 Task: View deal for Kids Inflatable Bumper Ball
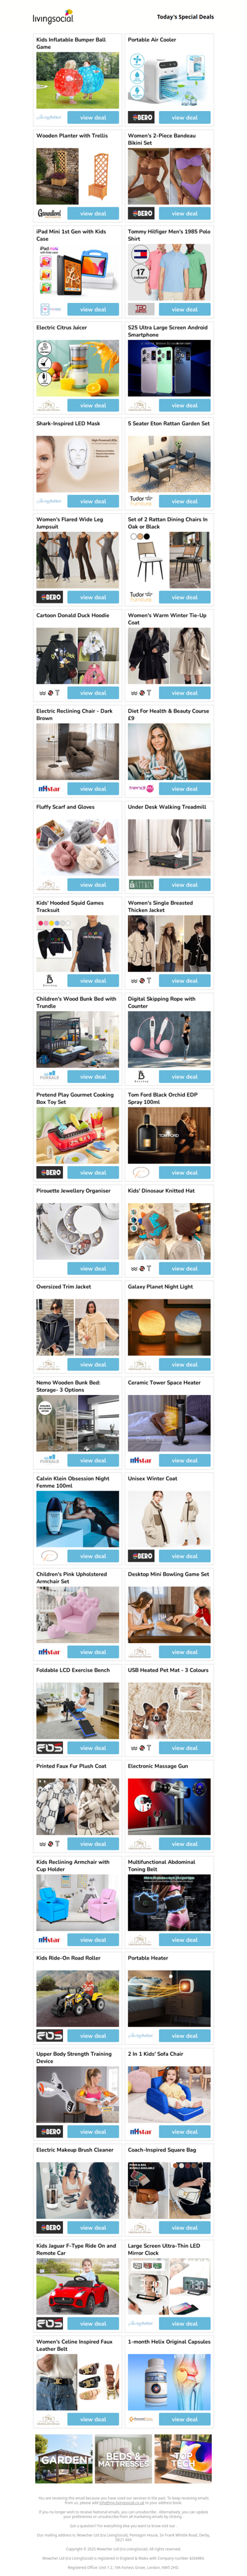93,118
